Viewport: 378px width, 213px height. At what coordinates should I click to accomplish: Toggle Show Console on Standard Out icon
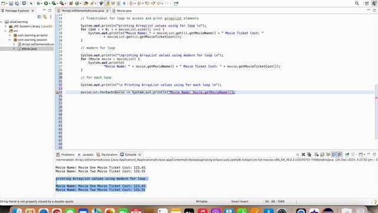pos(334,154)
